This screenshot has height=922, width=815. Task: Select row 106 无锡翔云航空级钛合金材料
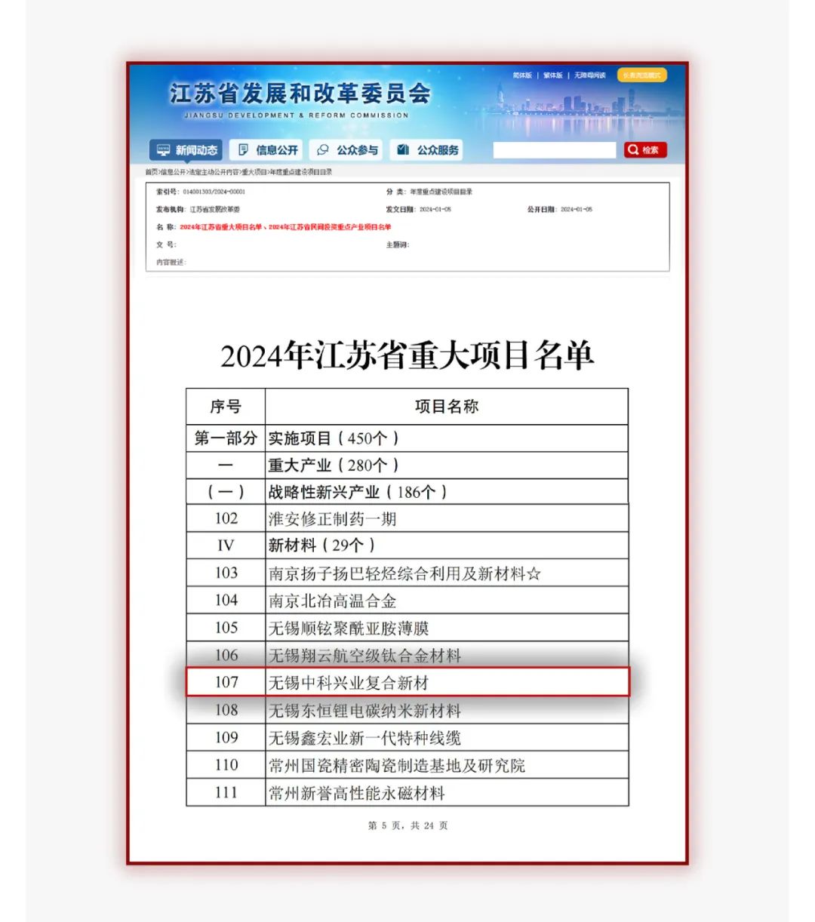(x=407, y=655)
